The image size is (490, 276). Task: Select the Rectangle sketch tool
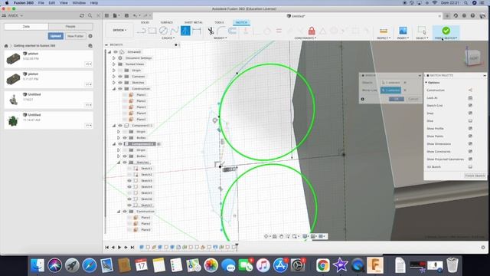[x=152, y=31]
